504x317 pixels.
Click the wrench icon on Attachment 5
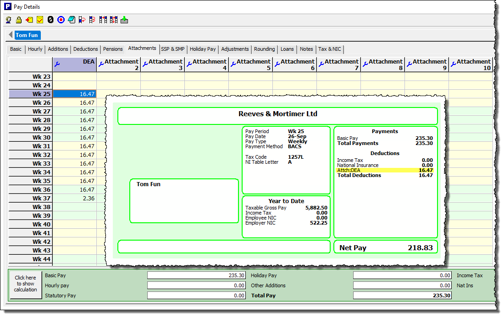pos(233,64)
